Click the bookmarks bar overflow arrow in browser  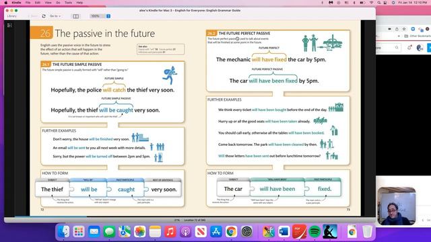(x=399, y=36)
